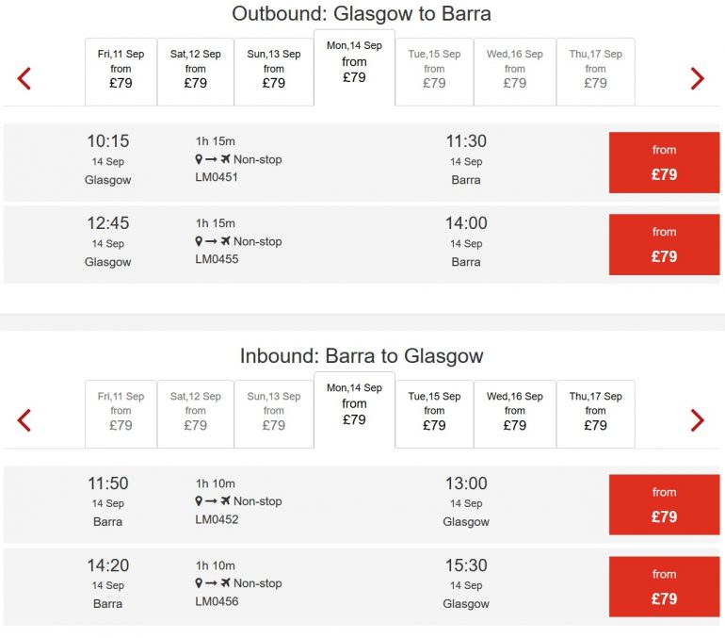
Task: Pick inbound Tue, 15 Sep date tab
Action: tap(434, 413)
